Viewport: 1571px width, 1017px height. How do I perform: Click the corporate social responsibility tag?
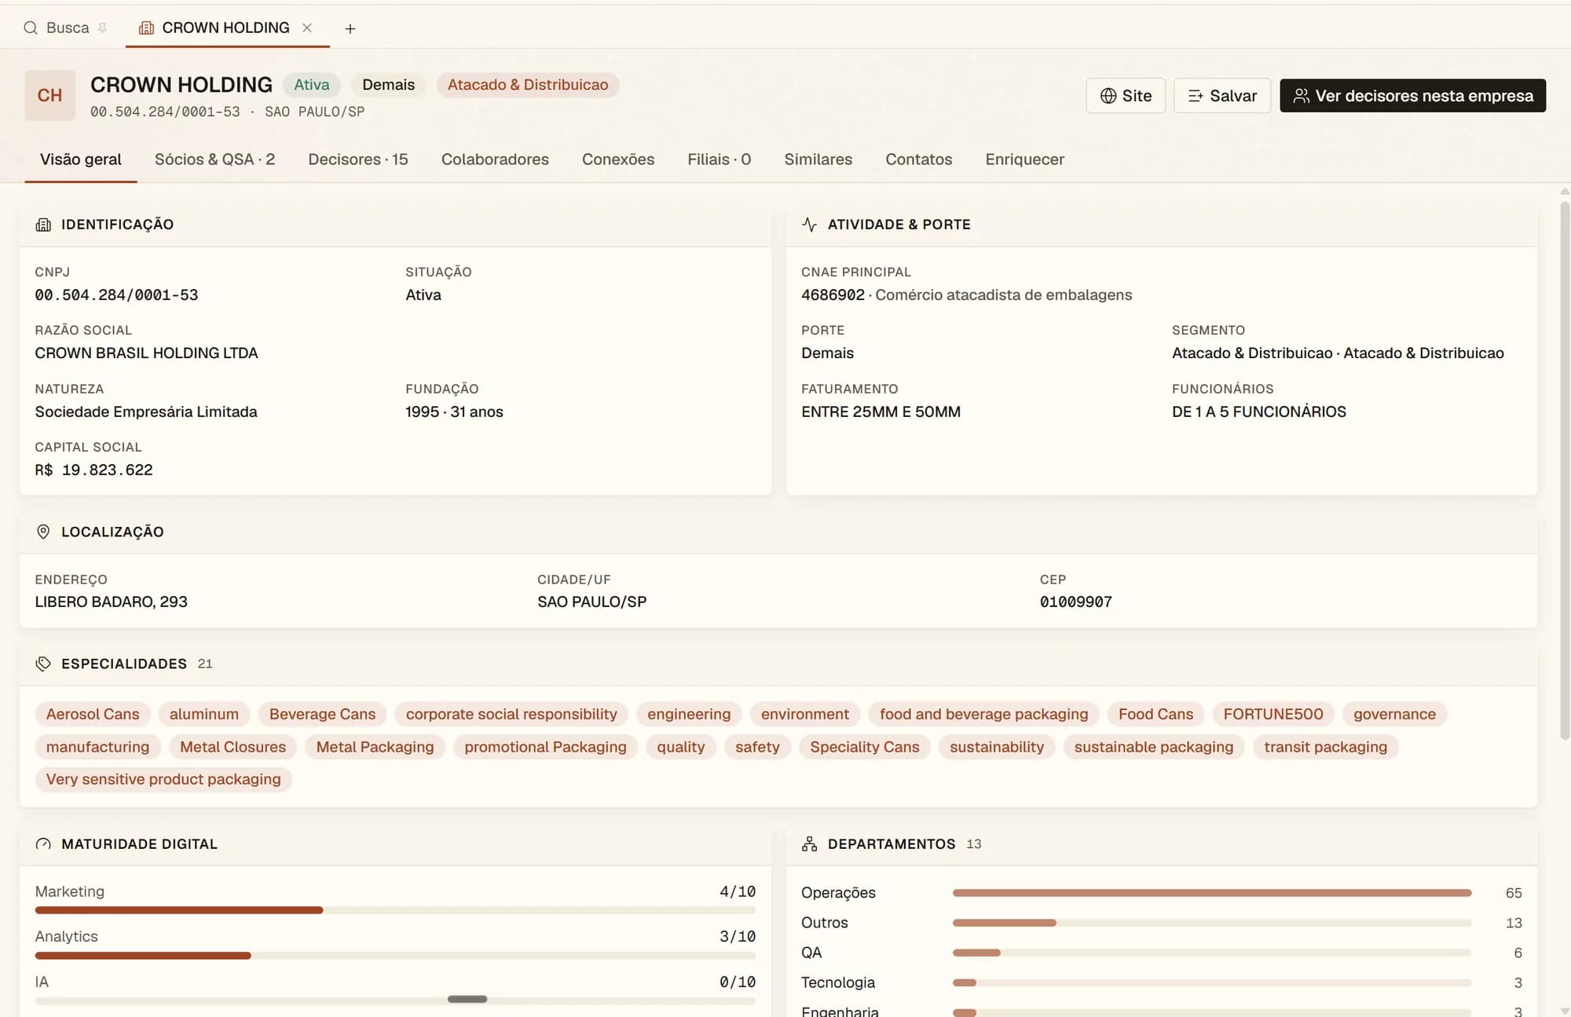(511, 714)
